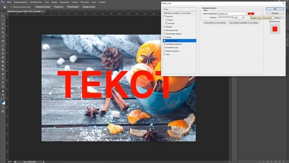The height and width of the screenshot is (163, 289).
Task: Click 'Подогнать' options bar button
Action: (x=59, y=7)
